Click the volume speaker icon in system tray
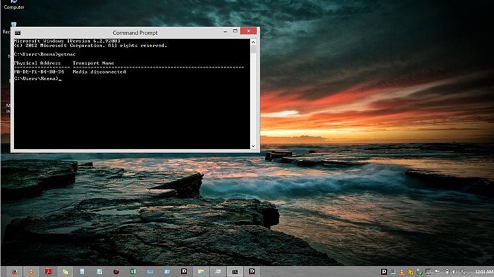The image size is (494, 277). point(454,271)
